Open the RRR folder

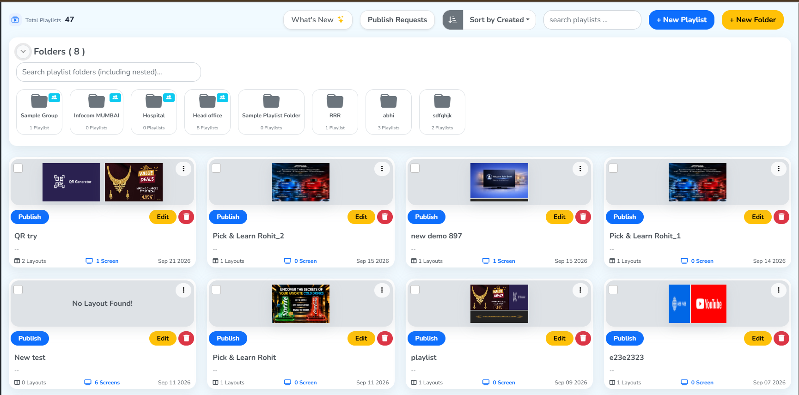tap(335, 112)
